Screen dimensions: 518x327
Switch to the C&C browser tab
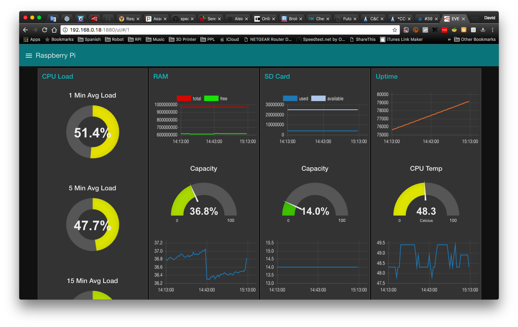tap(373, 19)
